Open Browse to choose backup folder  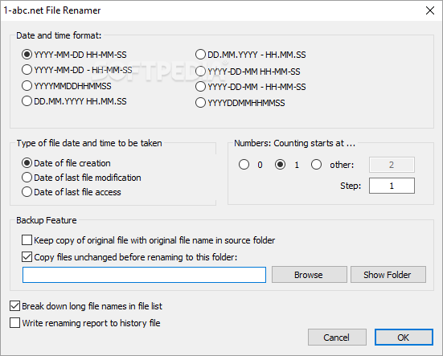309,275
